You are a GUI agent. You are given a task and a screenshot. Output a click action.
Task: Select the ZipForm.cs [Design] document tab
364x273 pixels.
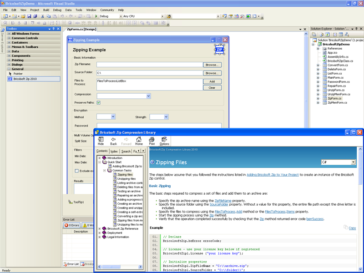coord(81,29)
